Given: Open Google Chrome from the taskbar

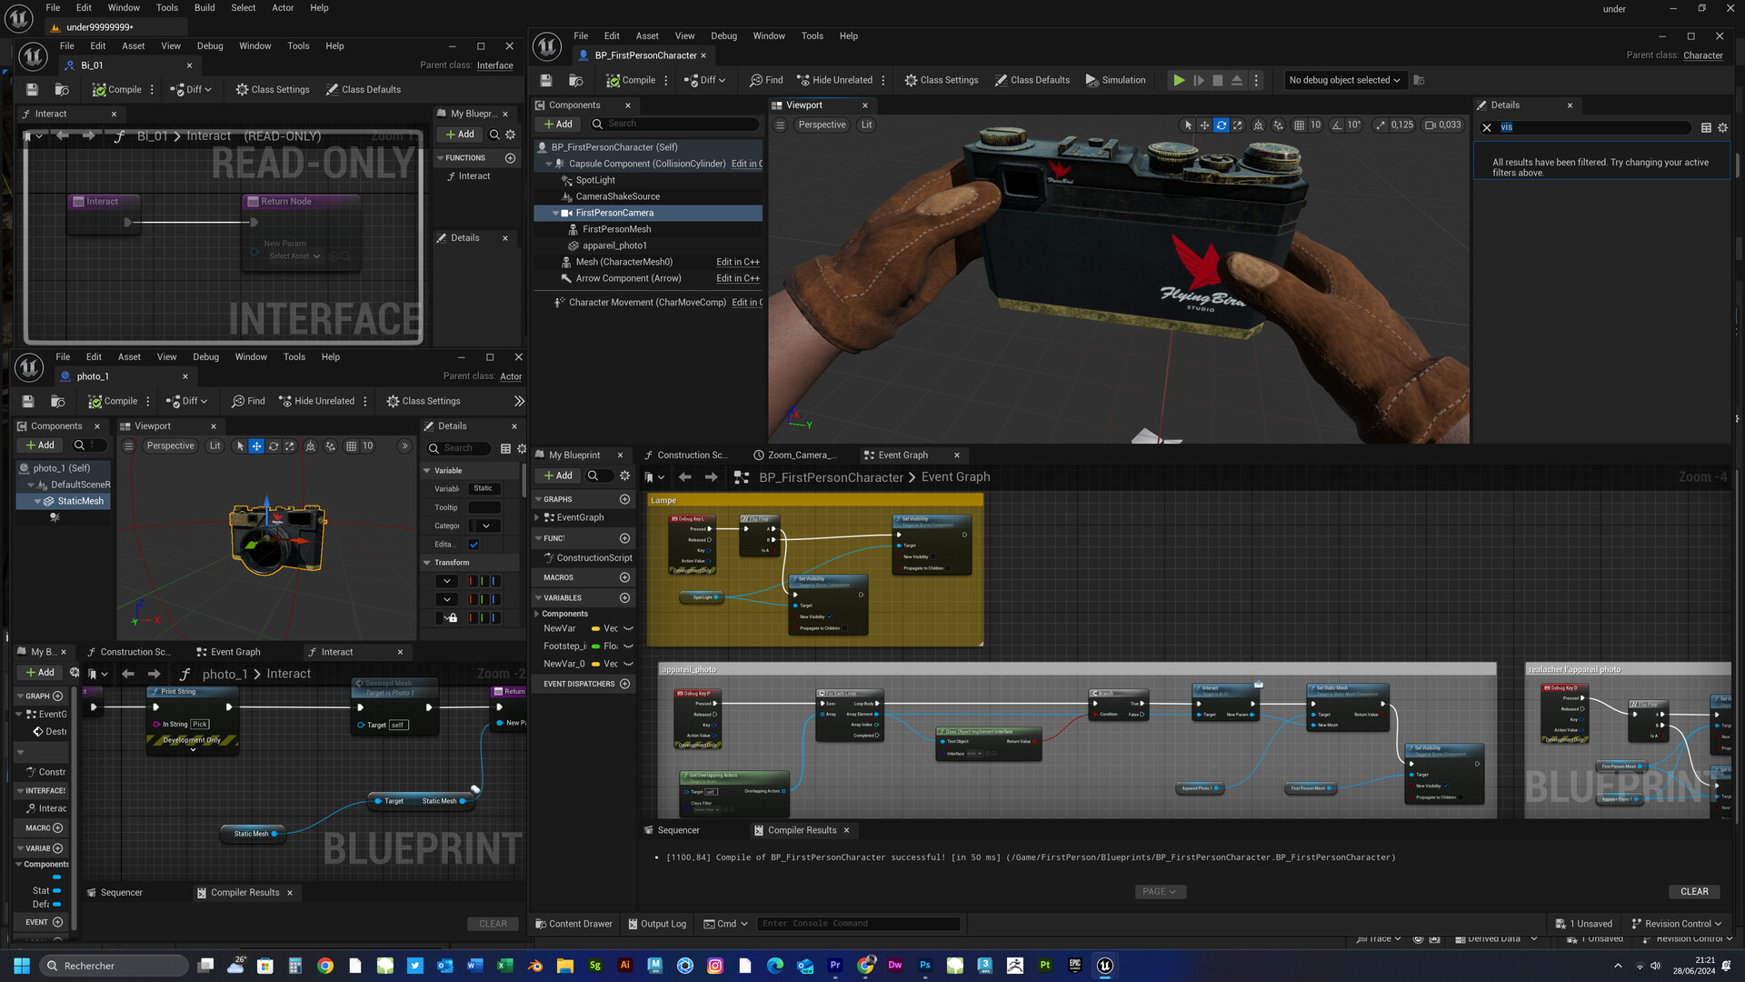Looking at the screenshot, I should [324, 966].
